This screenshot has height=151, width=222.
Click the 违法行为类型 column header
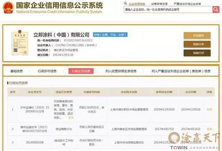tap(64, 92)
